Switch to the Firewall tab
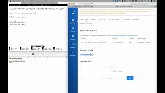165x93 pixels. 93,19
